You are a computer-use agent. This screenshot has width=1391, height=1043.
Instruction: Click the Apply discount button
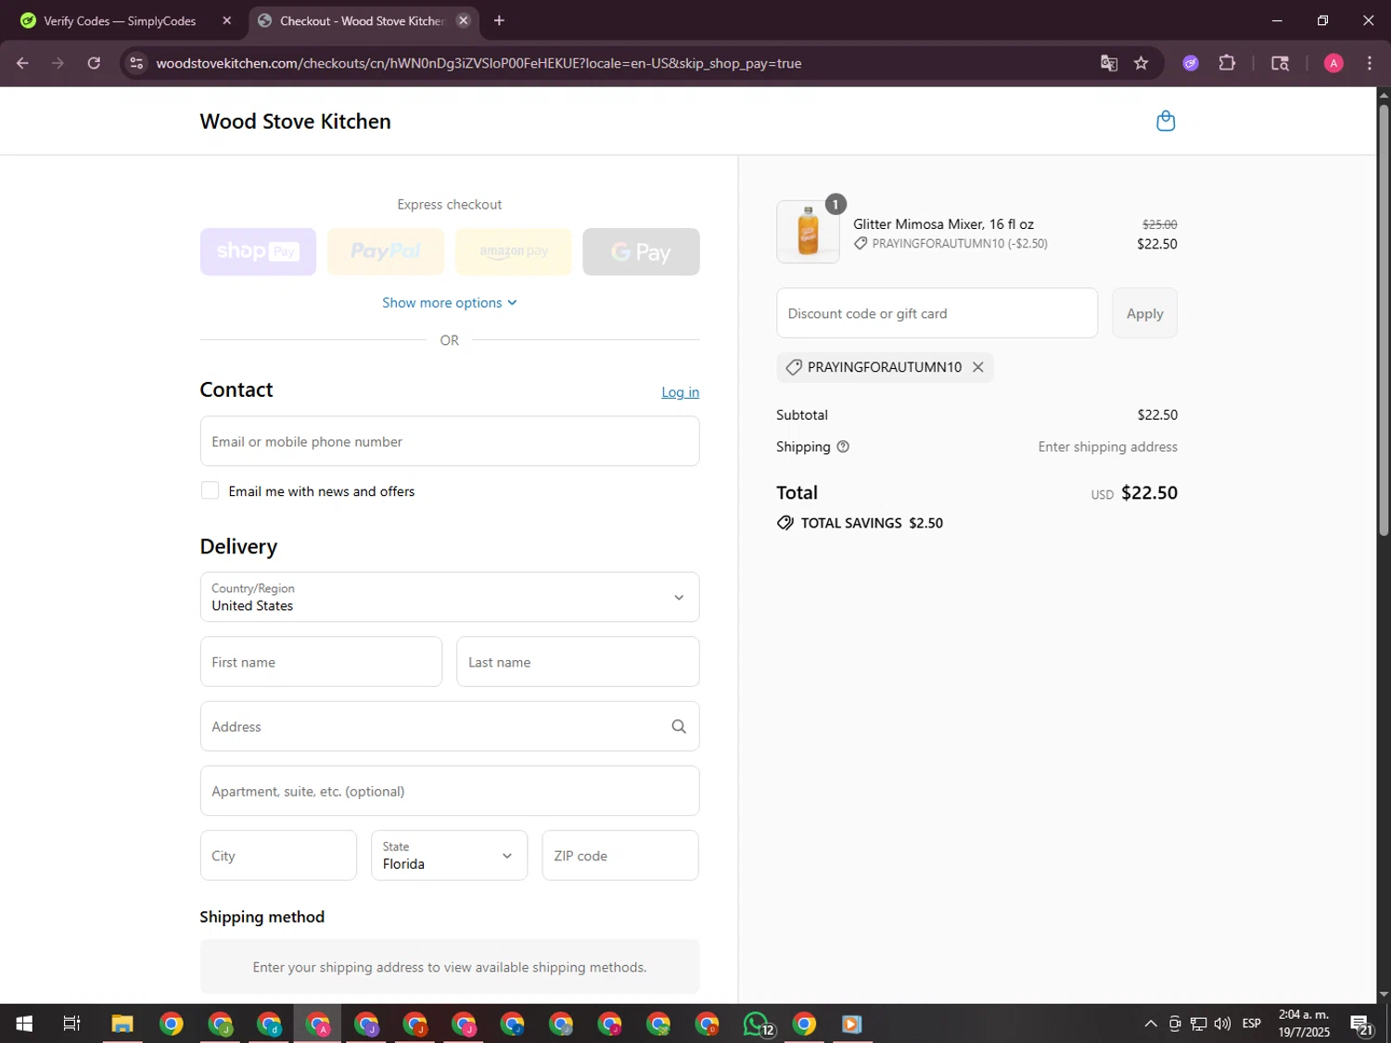[1144, 313]
